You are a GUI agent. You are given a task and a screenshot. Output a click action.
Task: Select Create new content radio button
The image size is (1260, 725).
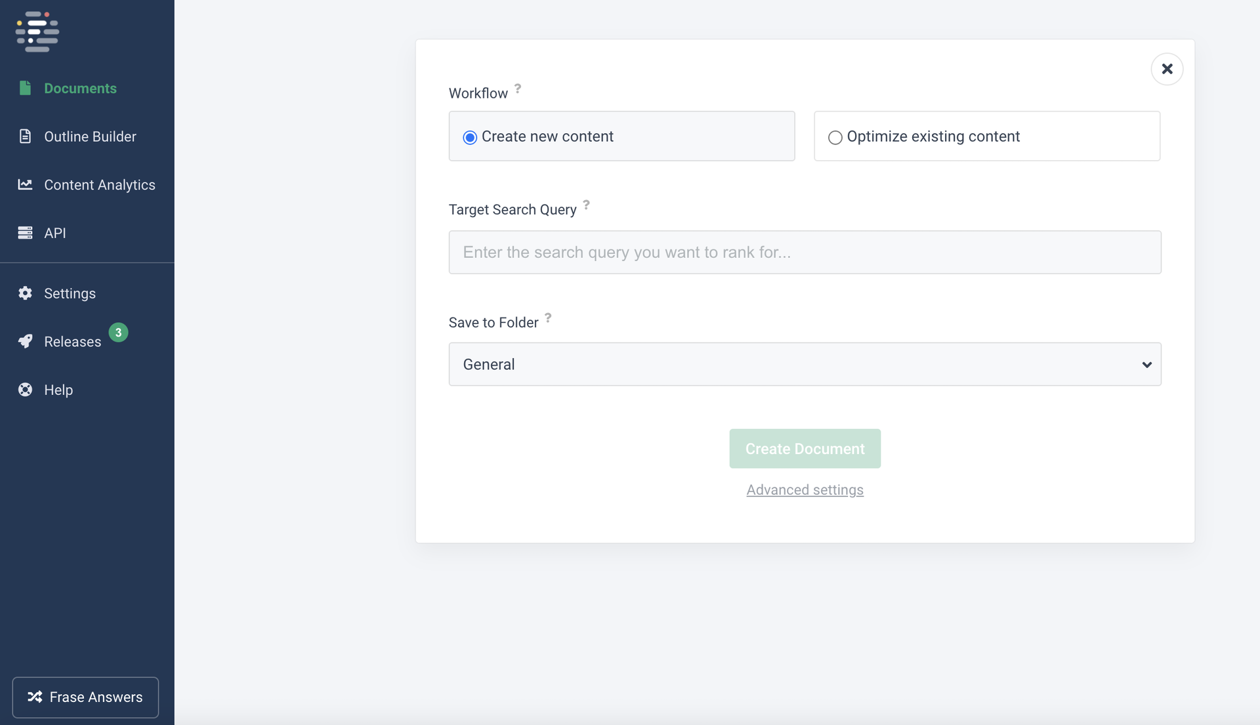(470, 137)
